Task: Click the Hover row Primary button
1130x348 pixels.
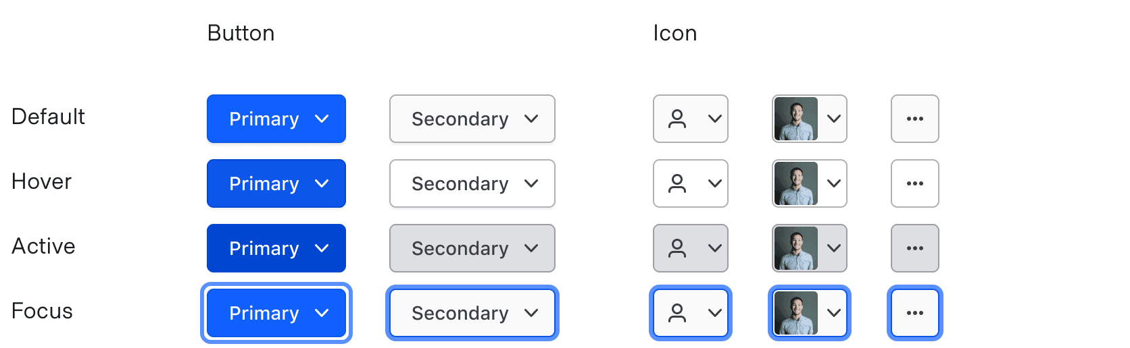Action: (x=276, y=183)
